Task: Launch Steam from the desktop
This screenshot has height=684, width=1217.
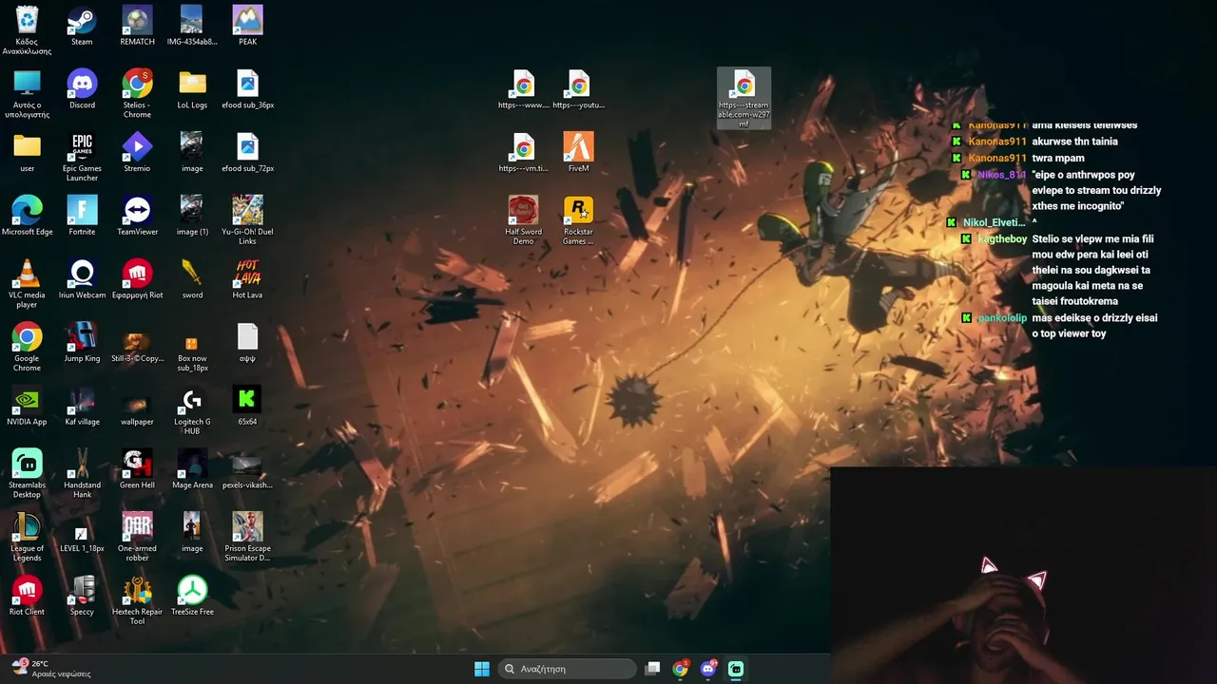Action: click(x=82, y=26)
